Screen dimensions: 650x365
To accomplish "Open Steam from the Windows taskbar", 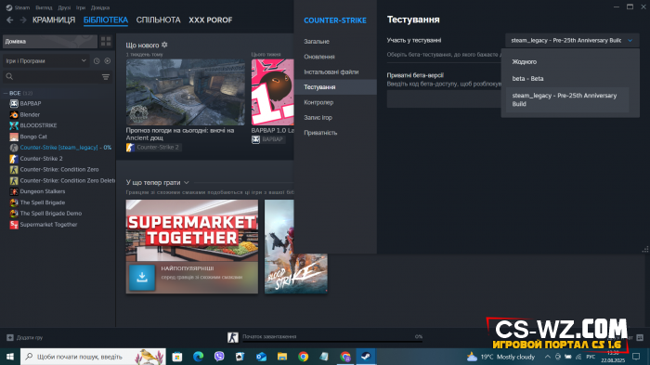I will (x=366, y=357).
